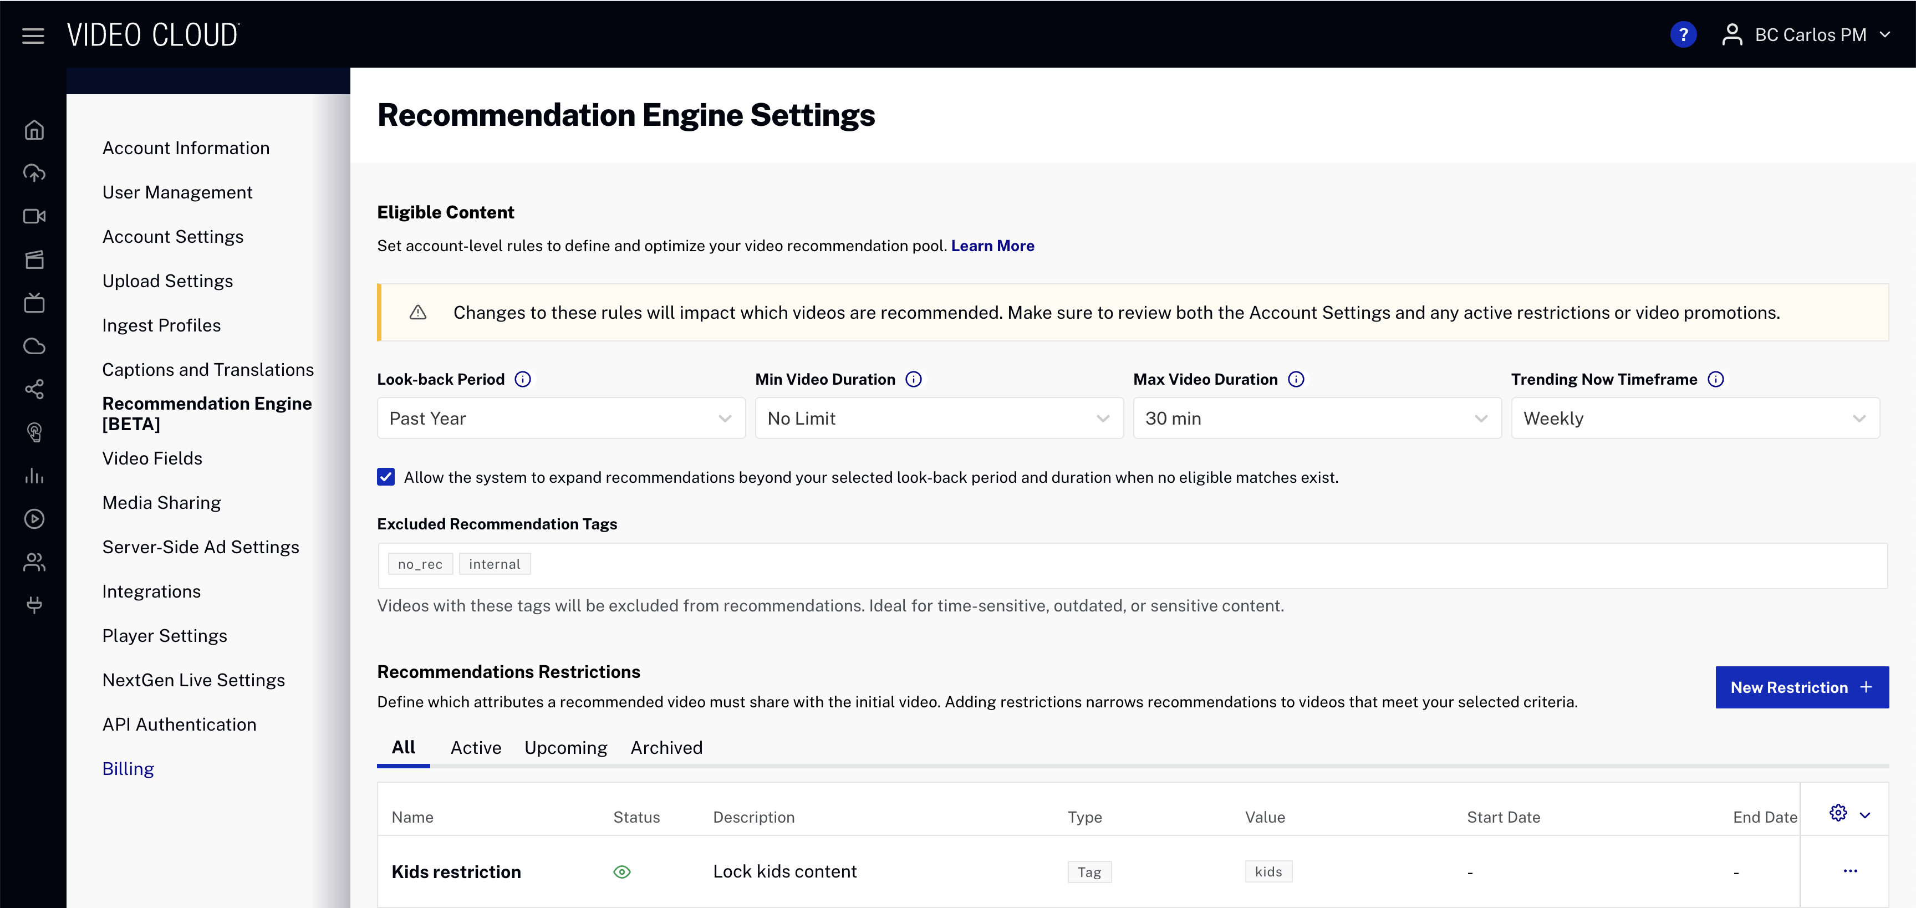
Task: Open the Home dashboard icon
Action: [x=34, y=129]
